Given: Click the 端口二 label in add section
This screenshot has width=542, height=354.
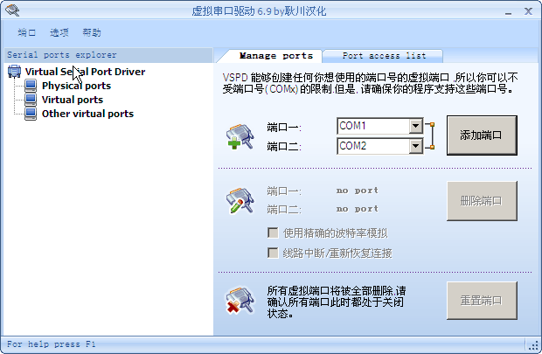Looking at the screenshot, I should pos(284,146).
